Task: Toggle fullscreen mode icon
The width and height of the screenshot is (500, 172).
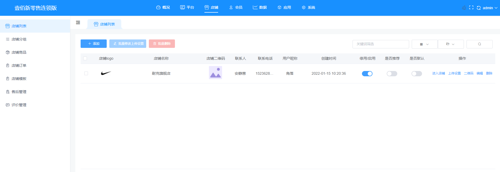Action: point(471,8)
